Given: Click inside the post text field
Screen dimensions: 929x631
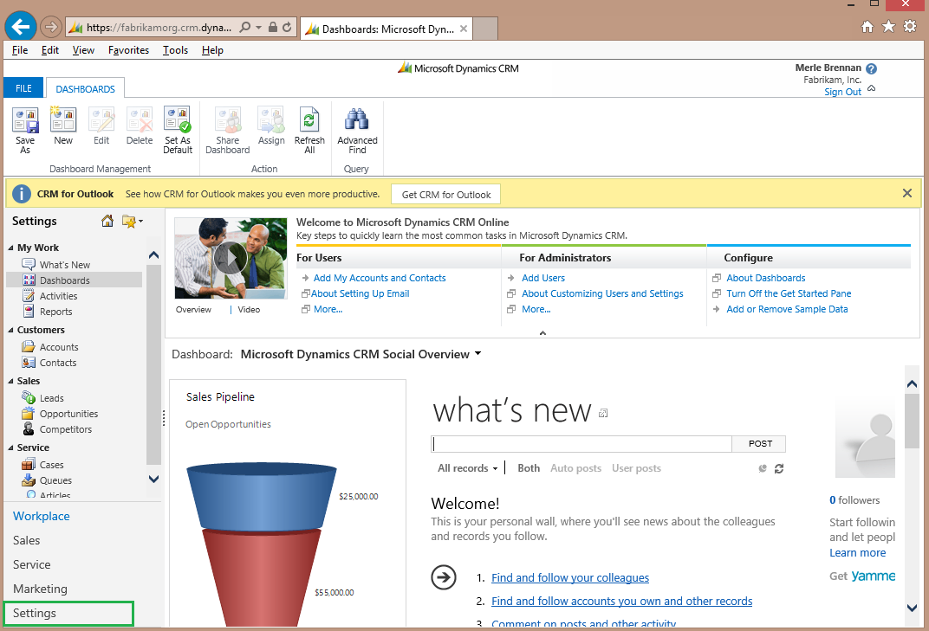Looking at the screenshot, I should (581, 443).
